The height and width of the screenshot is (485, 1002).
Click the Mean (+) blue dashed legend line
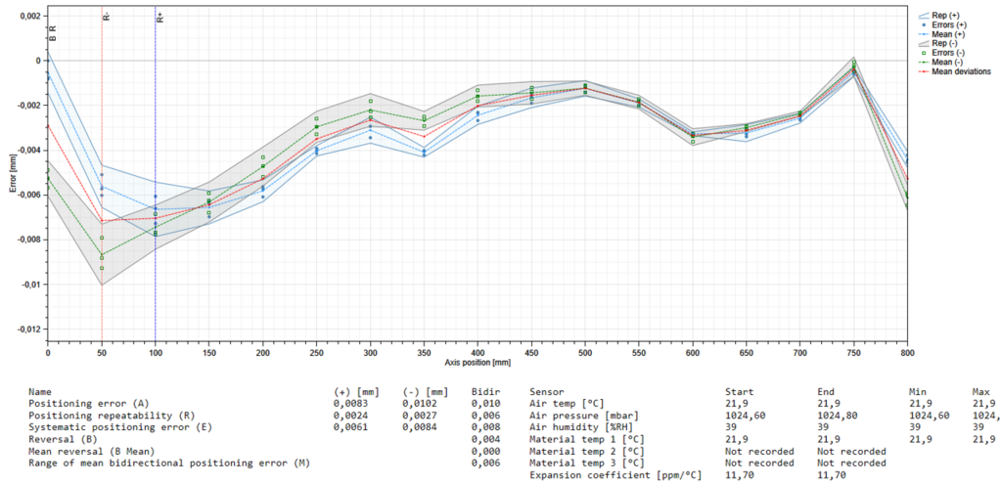click(923, 34)
